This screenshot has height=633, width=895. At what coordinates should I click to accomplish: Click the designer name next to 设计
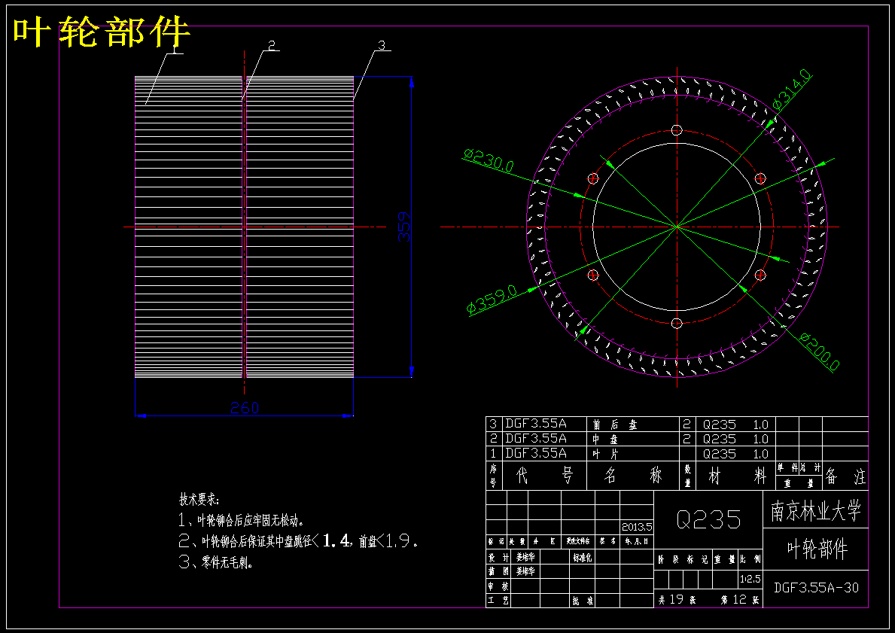(x=525, y=556)
